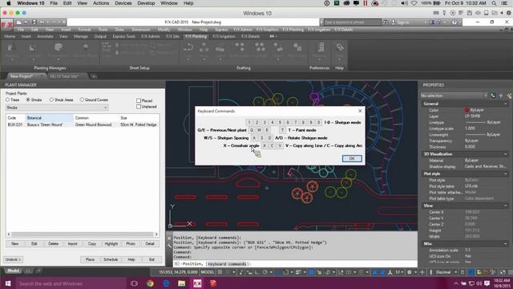
Task: Open the Windows Start button
Action: 7,283
